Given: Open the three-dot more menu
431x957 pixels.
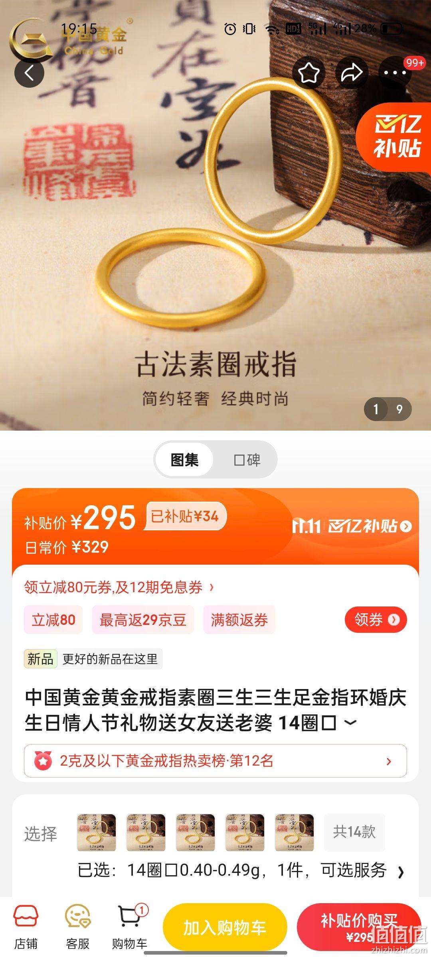Looking at the screenshot, I should [x=395, y=73].
